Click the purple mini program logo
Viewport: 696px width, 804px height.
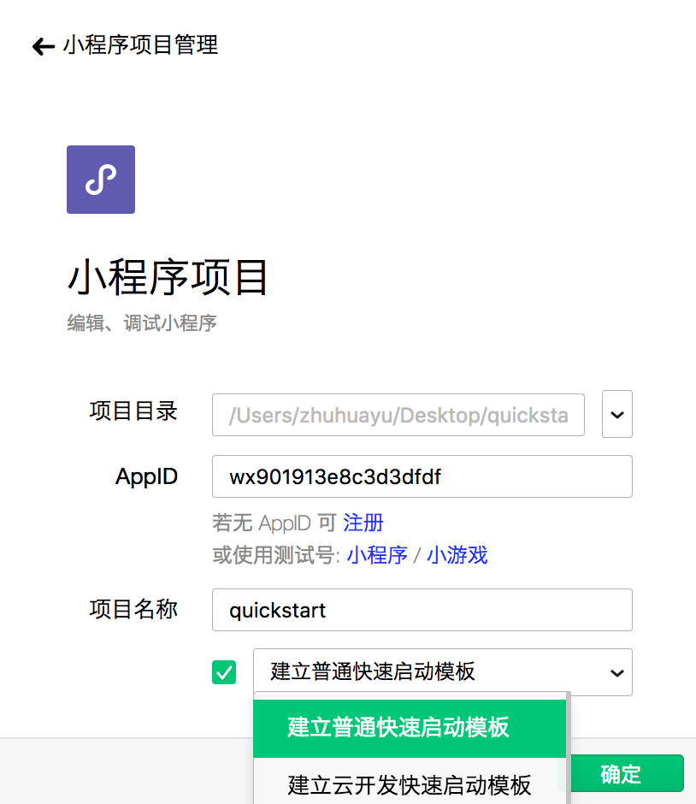click(x=101, y=180)
